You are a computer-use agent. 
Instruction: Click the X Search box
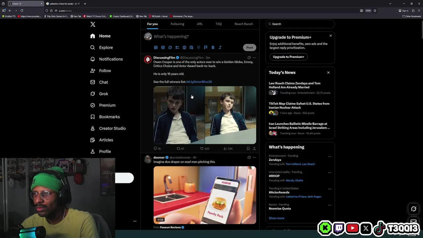[x=300, y=24]
